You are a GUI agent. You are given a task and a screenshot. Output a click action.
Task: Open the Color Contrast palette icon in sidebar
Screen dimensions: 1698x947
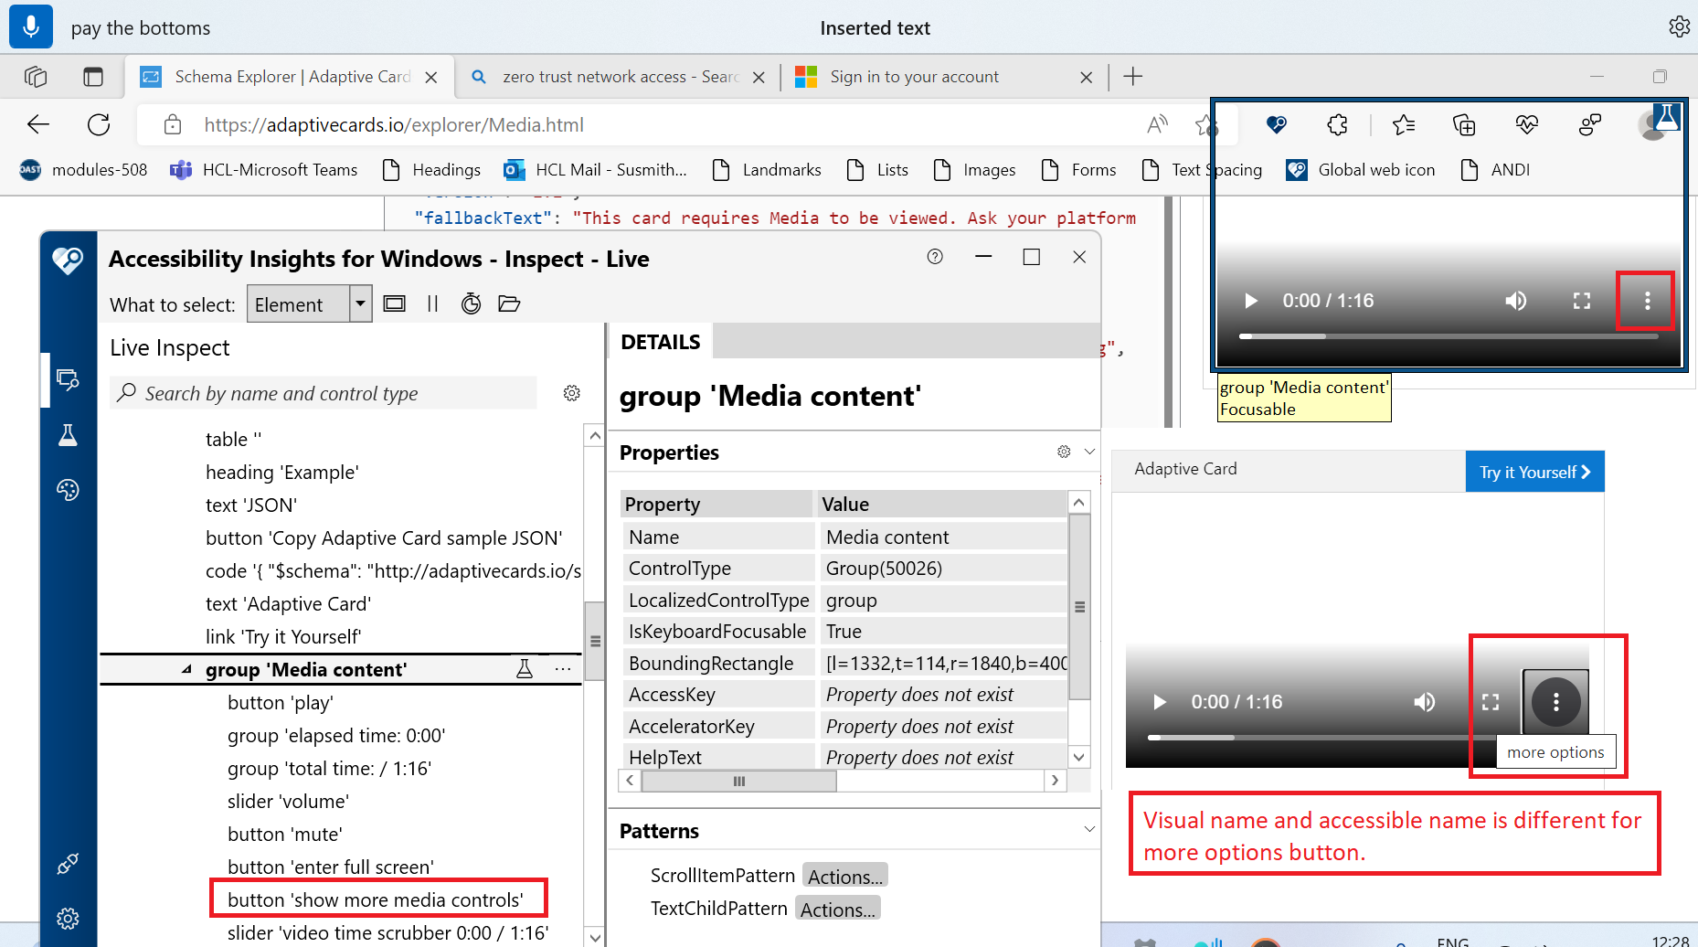point(68,490)
